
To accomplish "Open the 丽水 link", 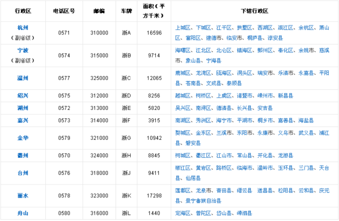I will coord(23,196).
